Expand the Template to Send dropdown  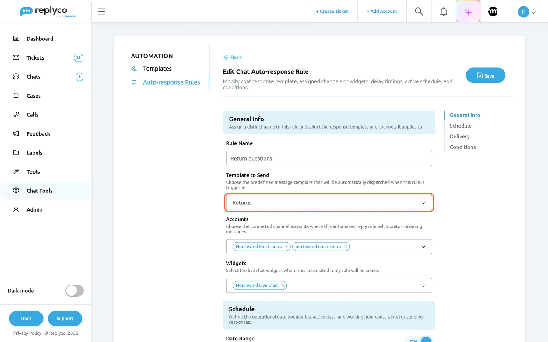329,202
